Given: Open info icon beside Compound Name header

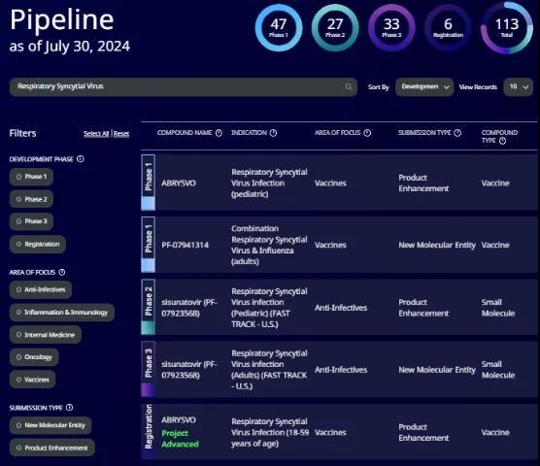Looking at the screenshot, I should click(219, 133).
